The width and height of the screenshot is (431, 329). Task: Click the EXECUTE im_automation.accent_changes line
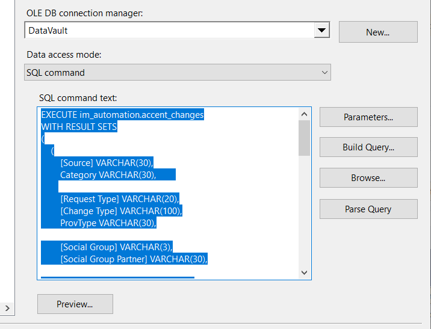point(122,114)
